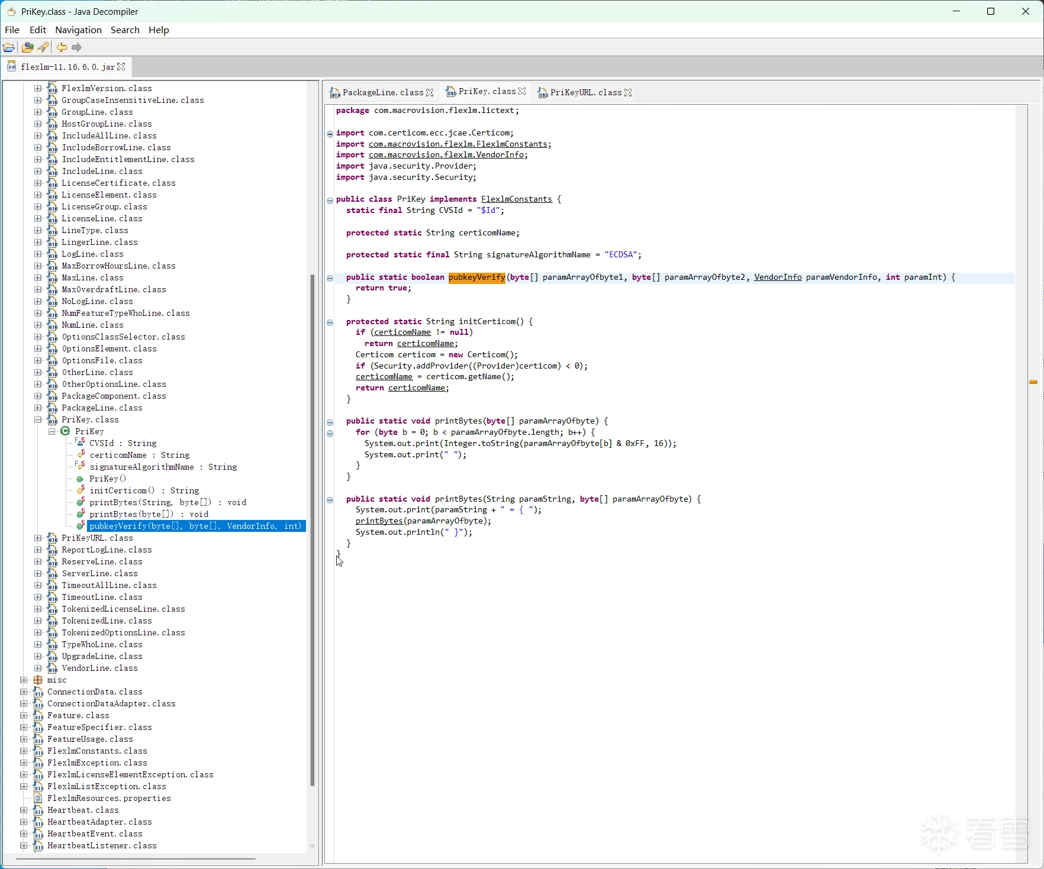1044x869 pixels.
Task: Expand the misc package node
Action: coord(24,680)
